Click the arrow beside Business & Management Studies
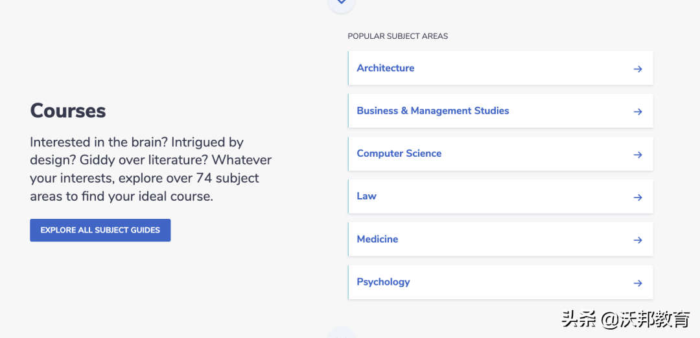Viewport: 700px width, 338px height. click(x=638, y=111)
